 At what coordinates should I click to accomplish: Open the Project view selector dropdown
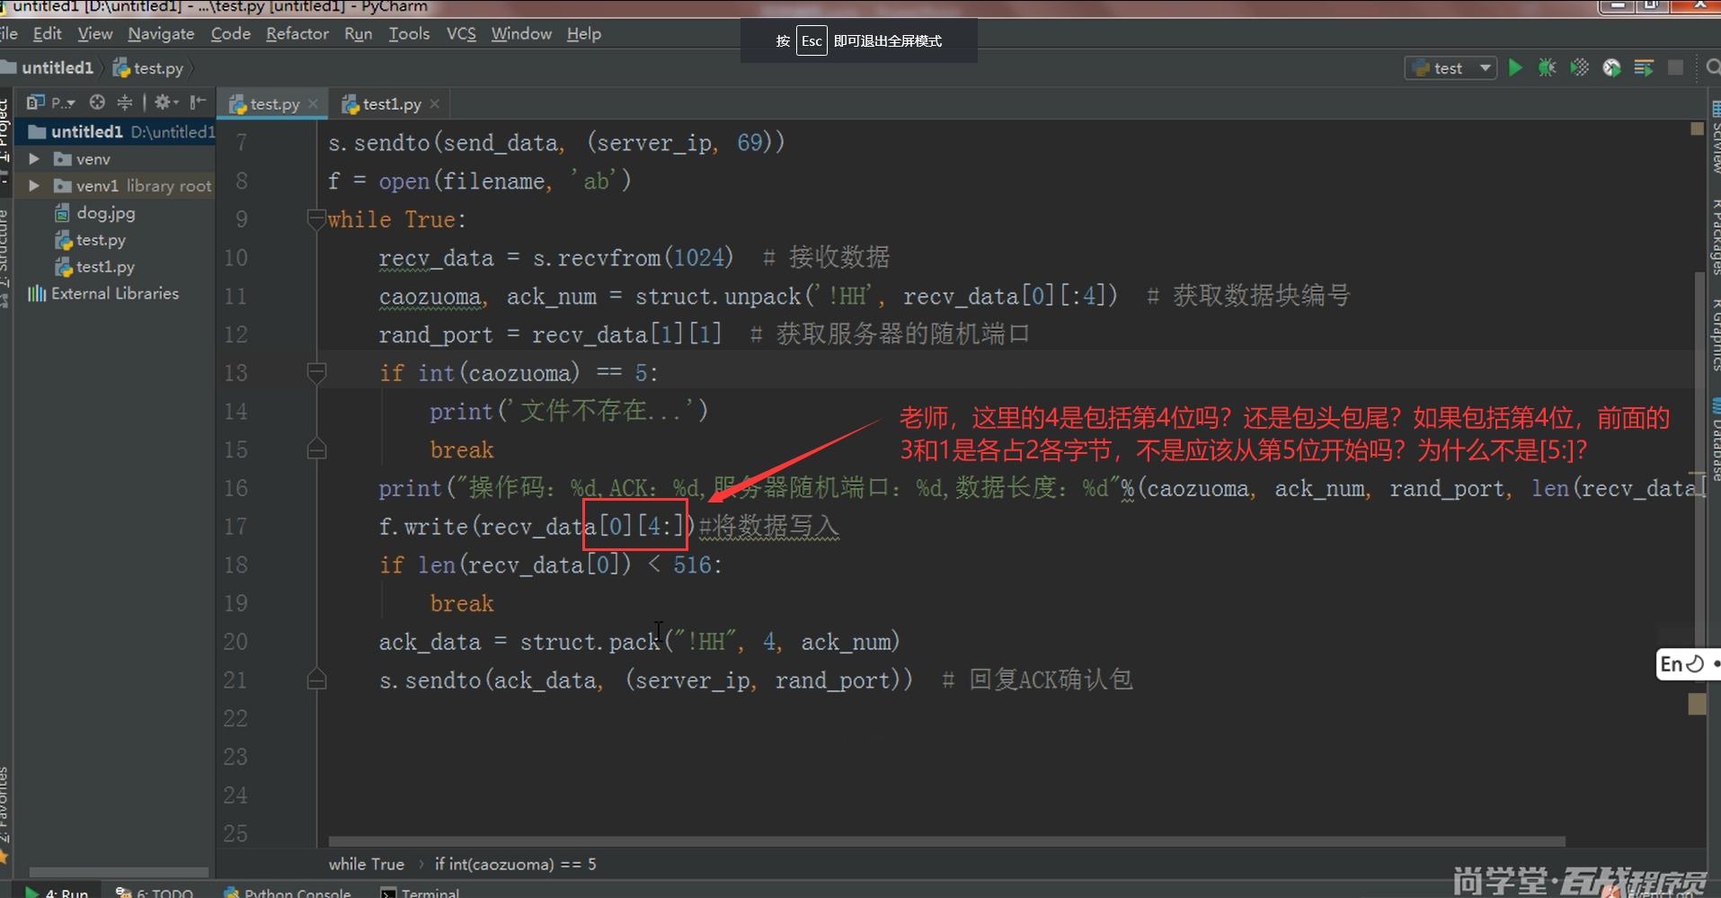tap(51, 102)
